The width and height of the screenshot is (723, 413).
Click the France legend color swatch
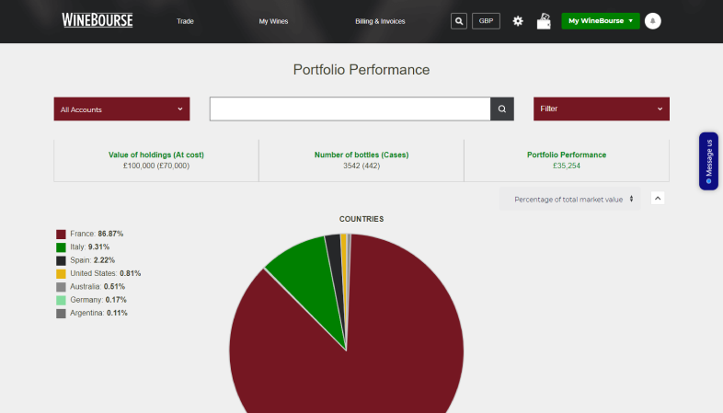pos(61,235)
